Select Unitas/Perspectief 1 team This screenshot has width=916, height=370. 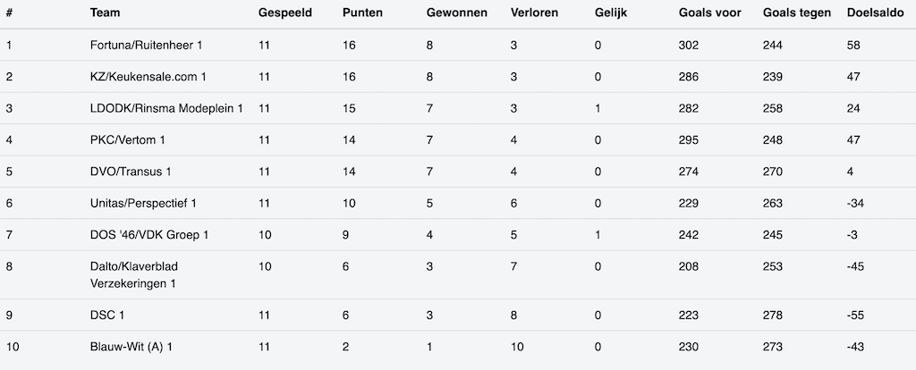pos(144,204)
